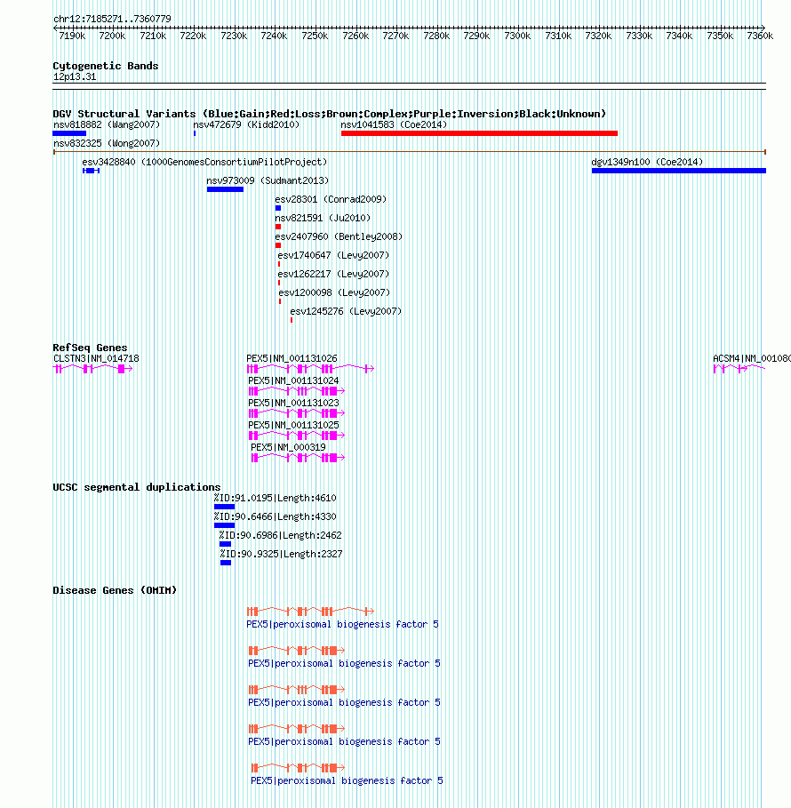This screenshot has height=808, width=791.
Task: Open the PEX5|NM_000319 transcript label
Action: (x=288, y=447)
